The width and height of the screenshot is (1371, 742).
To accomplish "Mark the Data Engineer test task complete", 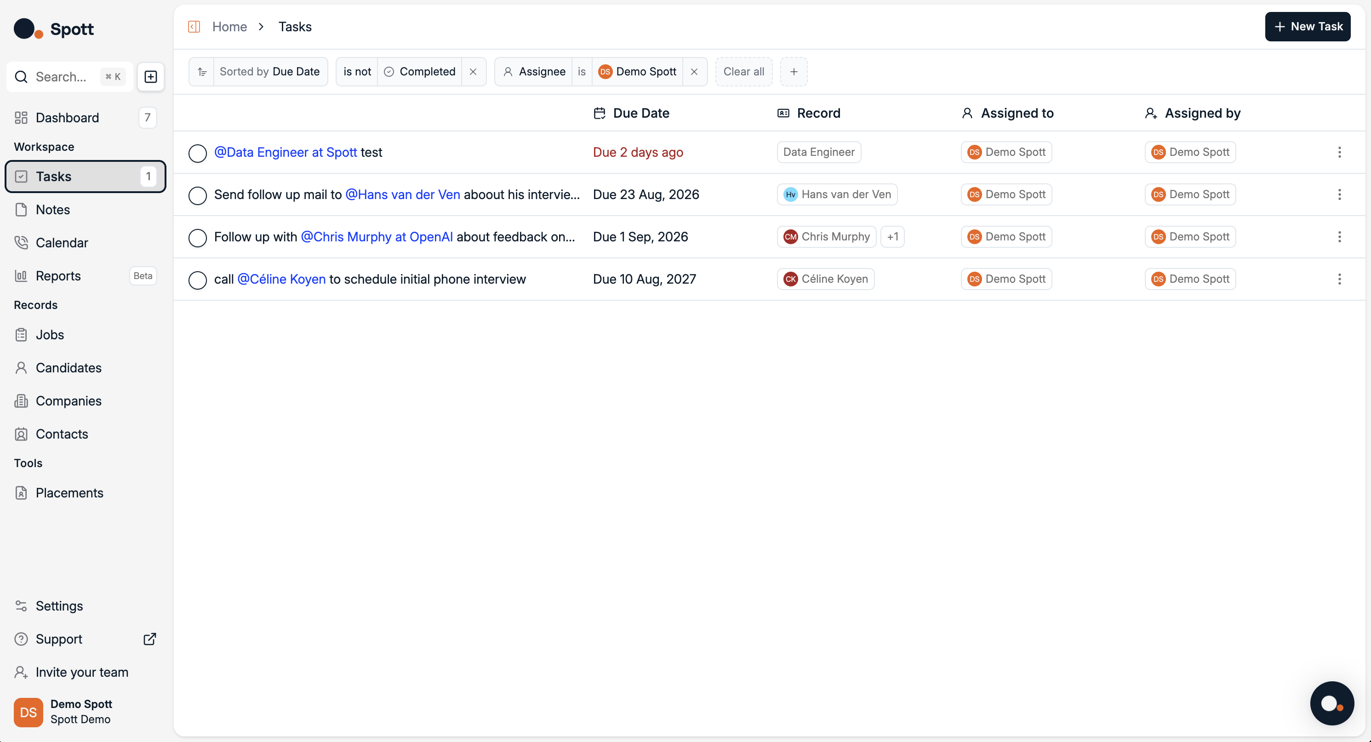I will click(197, 153).
